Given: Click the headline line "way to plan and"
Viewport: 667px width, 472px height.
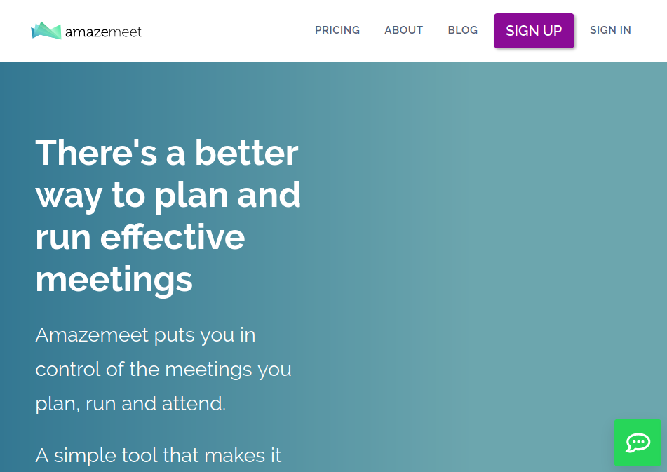Looking at the screenshot, I should click(x=168, y=195).
